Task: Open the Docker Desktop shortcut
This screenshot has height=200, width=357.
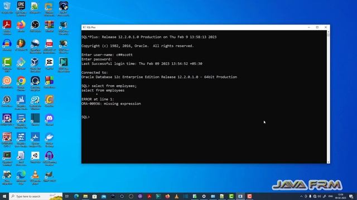Action: point(50,139)
